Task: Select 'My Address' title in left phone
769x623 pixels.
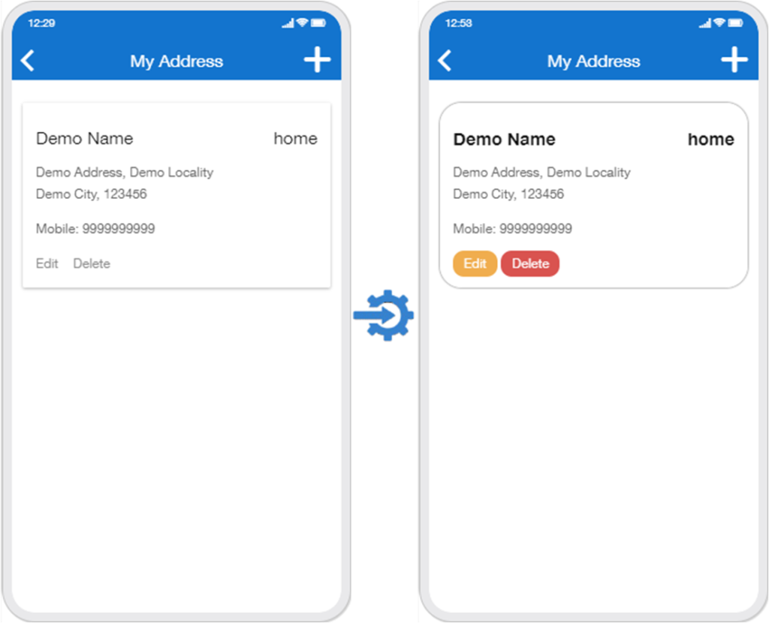Action: pyautogui.click(x=176, y=62)
